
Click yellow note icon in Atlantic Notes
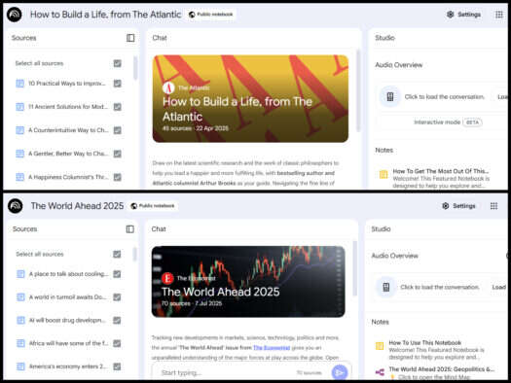(383, 174)
